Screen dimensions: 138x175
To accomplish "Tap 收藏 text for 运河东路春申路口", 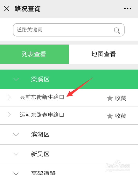I will click(121, 116).
